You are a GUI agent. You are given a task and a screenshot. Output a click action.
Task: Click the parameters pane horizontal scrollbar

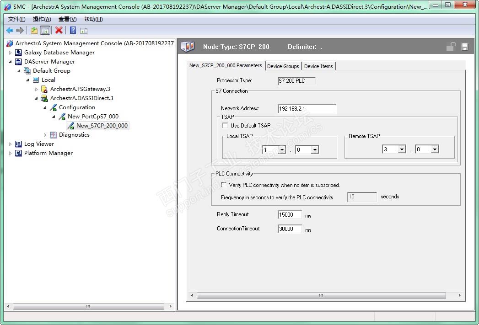point(321,295)
